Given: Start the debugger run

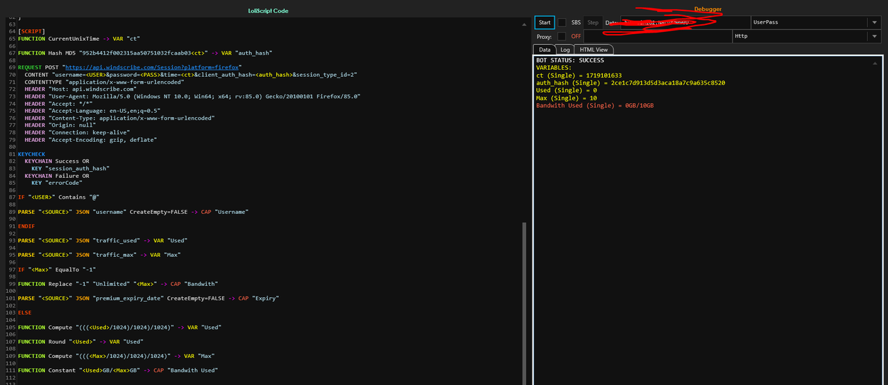Looking at the screenshot, I should 545,22.
